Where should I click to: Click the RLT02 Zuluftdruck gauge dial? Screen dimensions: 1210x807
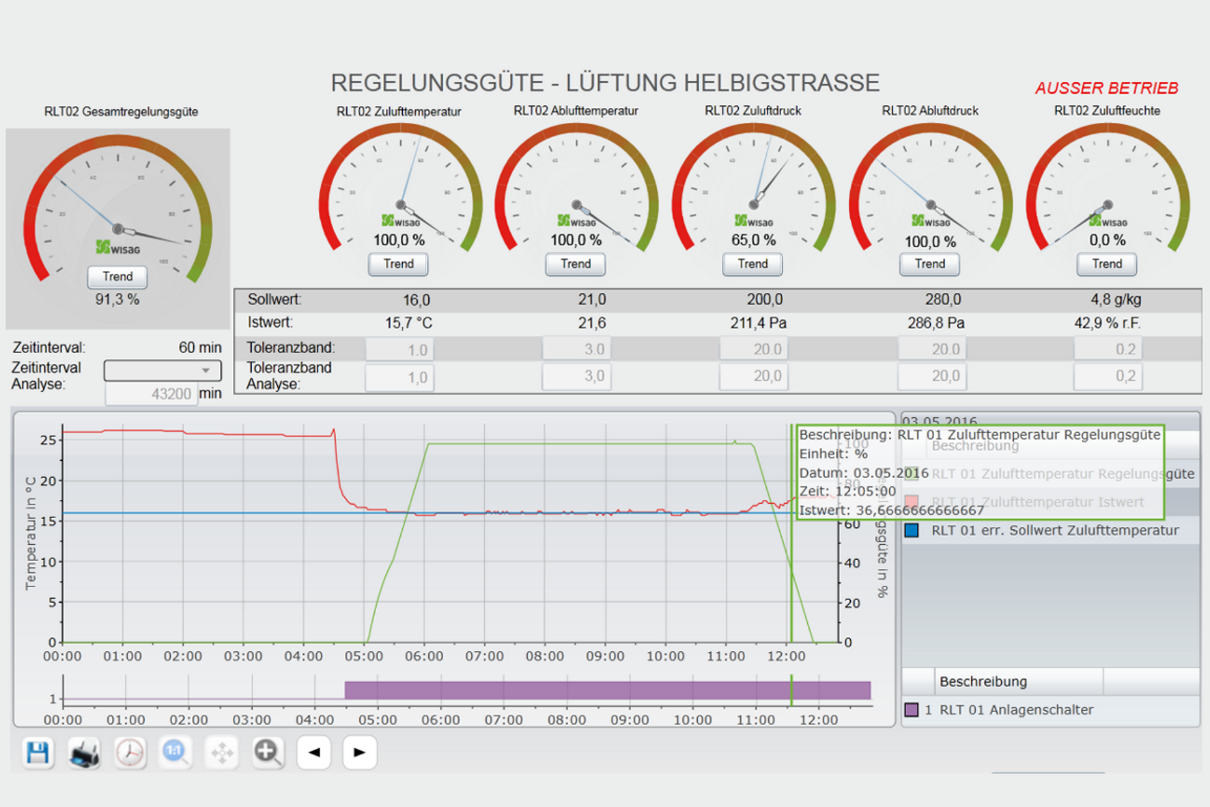[x=753, y=188]
